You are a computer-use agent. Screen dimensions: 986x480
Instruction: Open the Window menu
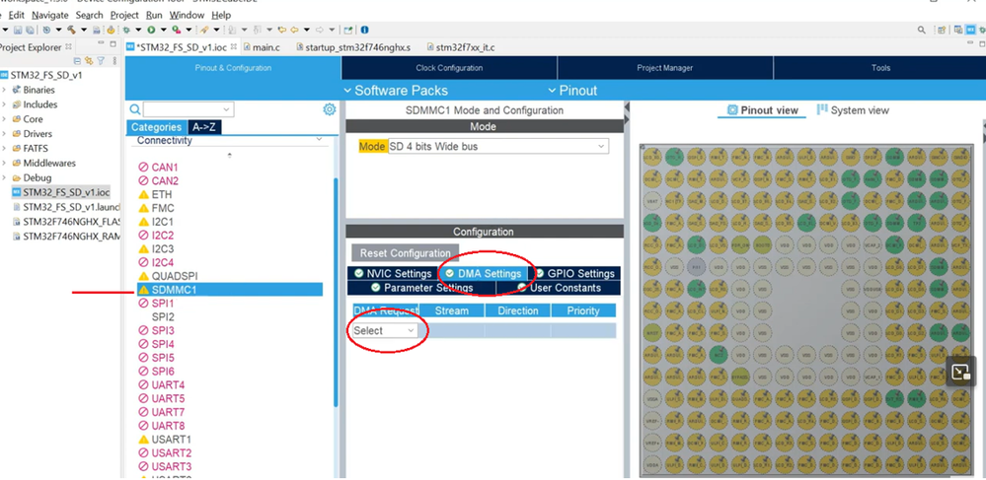click(x=187, y=15)
